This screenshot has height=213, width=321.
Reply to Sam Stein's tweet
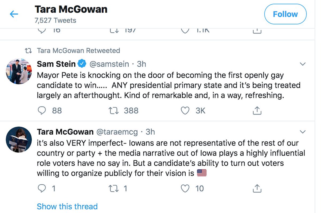tap(42, 111)
